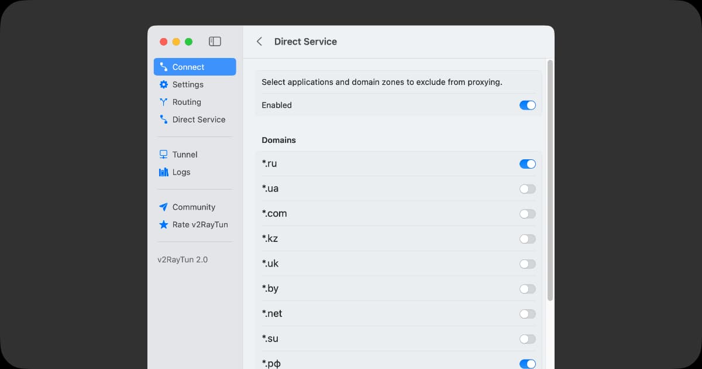This screenshot has height=369, width=702.
Task: Click the Rate v2RayTun star icon
Action: click(164, 225)
